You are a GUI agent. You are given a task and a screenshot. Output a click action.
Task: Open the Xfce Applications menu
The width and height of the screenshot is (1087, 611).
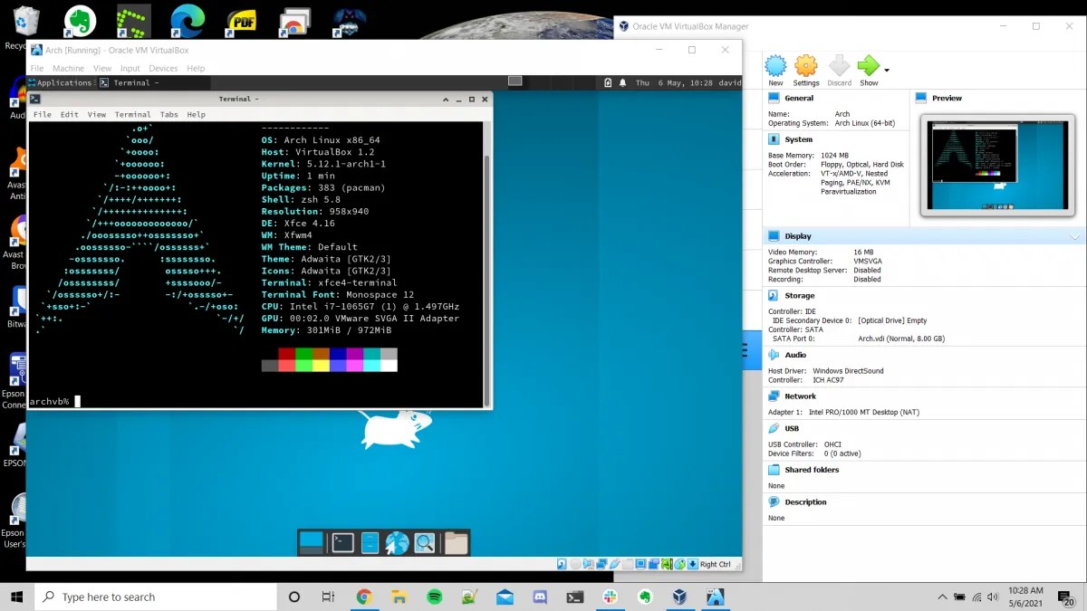pos(60,82)
